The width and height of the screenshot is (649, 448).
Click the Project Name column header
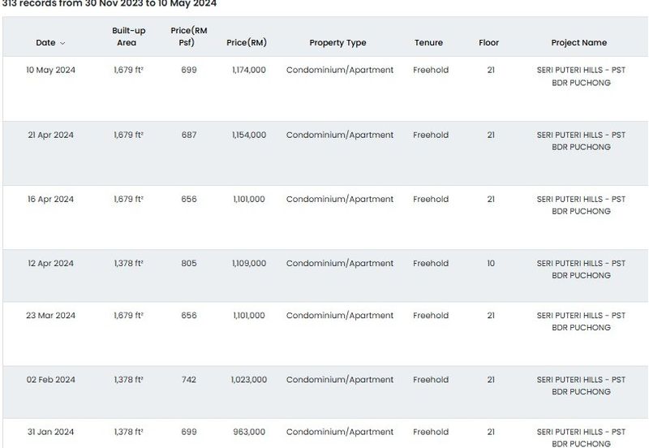[578, 43]
